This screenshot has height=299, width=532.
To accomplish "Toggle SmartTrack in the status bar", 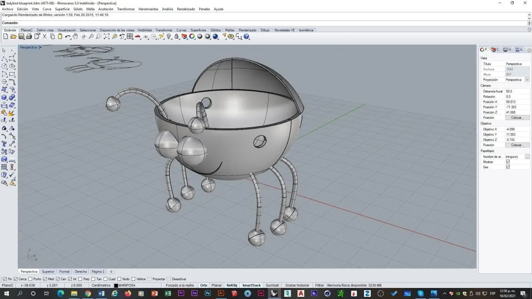I will point(251,285).
